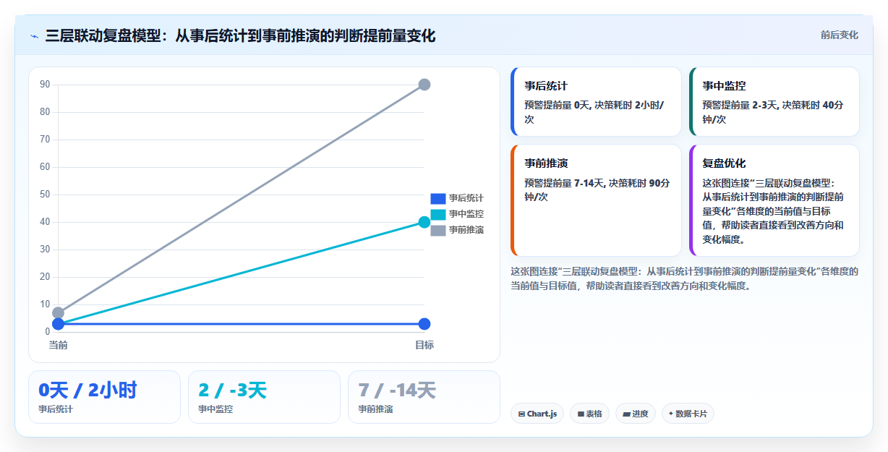888x452 pixels.
Task: Click the 前后变化 label in the header
Action: 839,35
